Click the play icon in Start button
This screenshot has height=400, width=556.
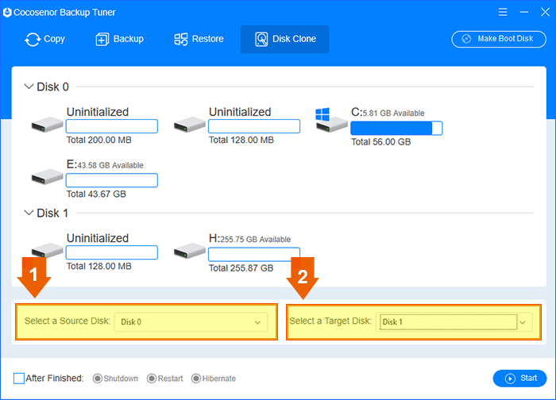pyautogui.click(x=510, y=379)
